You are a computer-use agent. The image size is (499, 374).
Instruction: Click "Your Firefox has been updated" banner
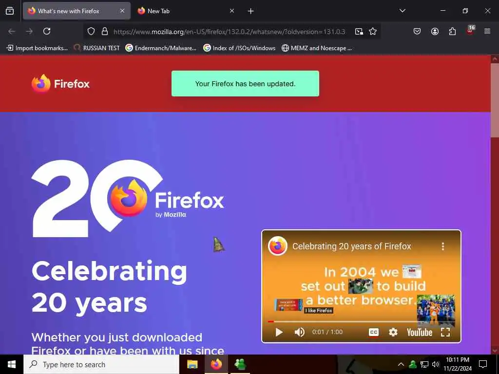(x=246, y=84)
